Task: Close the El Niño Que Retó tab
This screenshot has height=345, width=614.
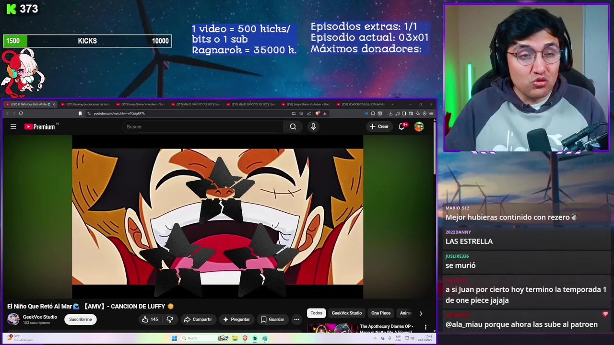Action: point(54,104)
